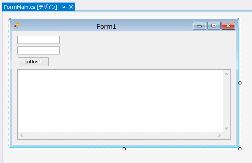Pin the FormMain.cs designer tab

coord(63,7)
